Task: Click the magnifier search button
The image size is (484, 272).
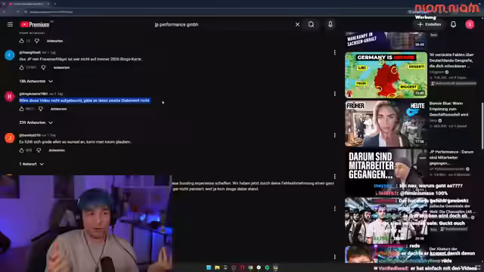Action: [x=311, y=24]
